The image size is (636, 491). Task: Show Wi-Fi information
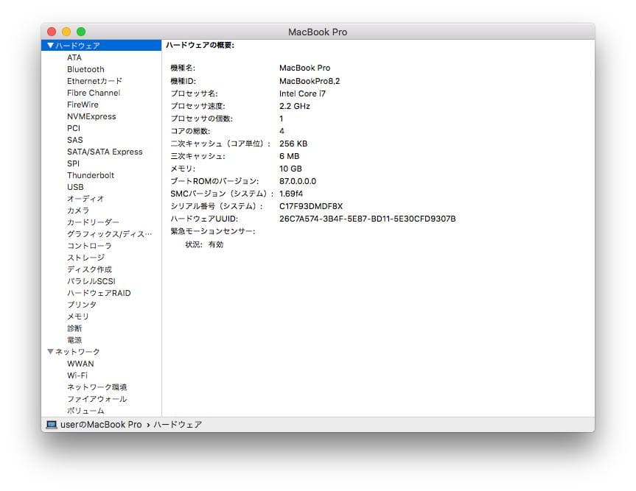(77, 375)
